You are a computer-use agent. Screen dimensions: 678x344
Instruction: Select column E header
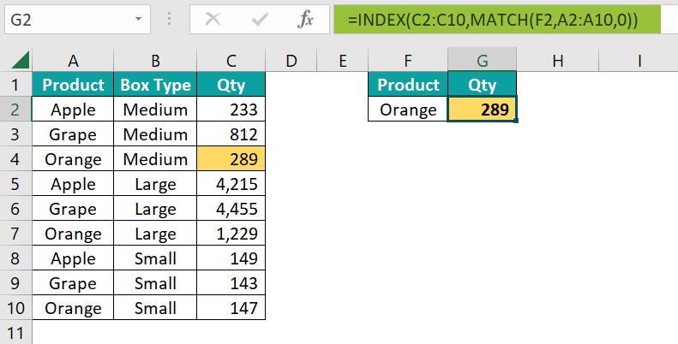pyautogui.click(x=343, y=61)
